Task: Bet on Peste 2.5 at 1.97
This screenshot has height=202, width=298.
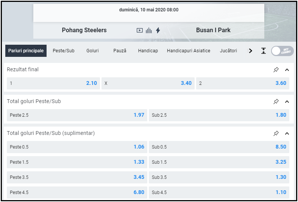Action: pyautogui.click(x=77, y=115)
